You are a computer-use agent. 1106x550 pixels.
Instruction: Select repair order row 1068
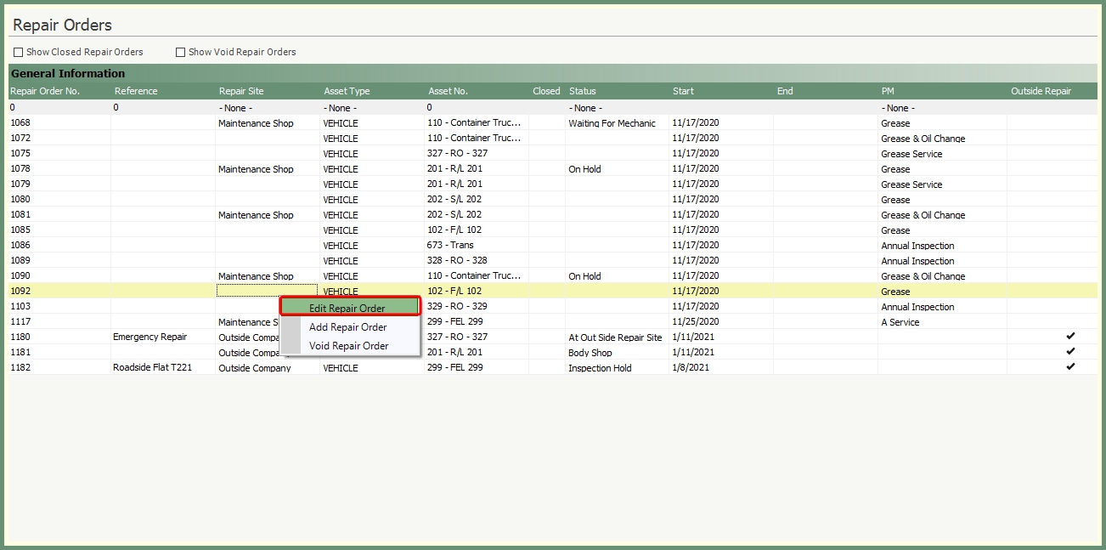point(20,123)
